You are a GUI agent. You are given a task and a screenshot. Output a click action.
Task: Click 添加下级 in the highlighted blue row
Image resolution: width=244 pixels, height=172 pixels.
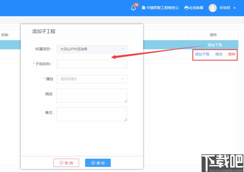215,45
